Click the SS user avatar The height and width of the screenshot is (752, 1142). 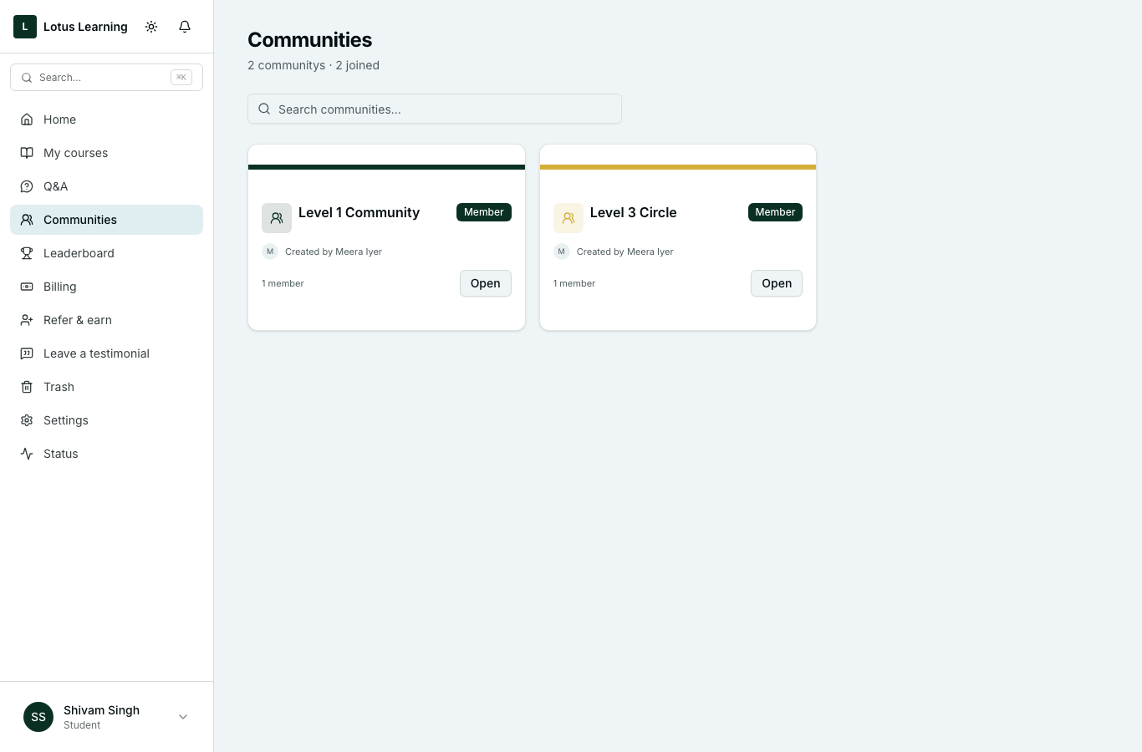38,717
